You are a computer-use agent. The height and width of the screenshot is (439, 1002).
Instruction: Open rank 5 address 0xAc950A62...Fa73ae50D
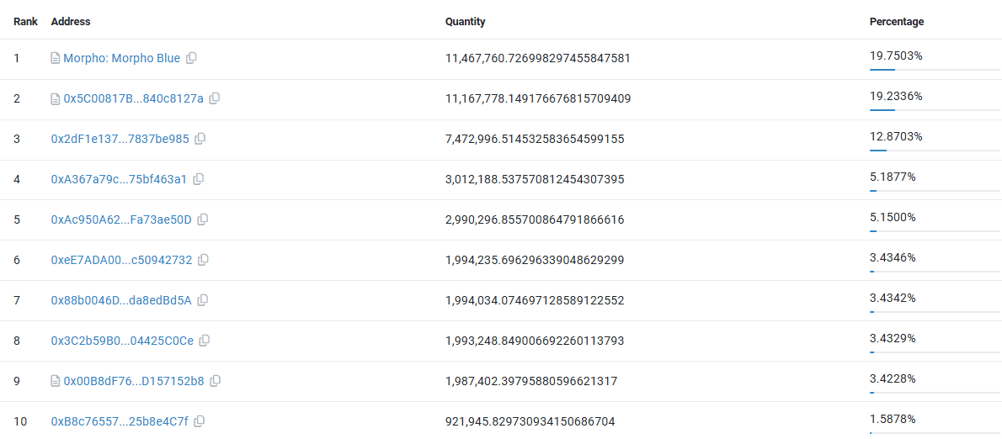[x=121, y=219]
